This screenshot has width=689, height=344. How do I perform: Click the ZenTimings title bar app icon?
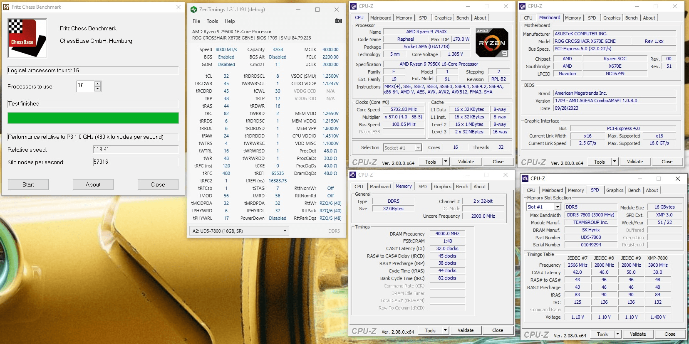coord(193,10)
